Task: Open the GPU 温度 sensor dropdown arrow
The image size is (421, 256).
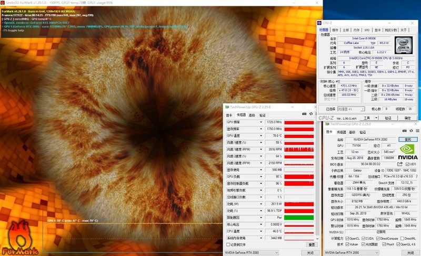Action: tap(262, 135)
